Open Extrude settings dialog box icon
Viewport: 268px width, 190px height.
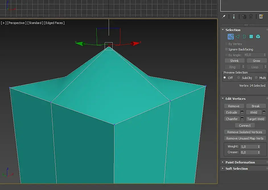coord(242,112)
